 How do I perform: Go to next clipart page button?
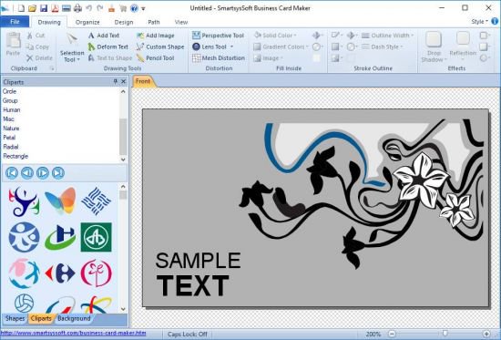pyautogui.click(x=43, y=173)
